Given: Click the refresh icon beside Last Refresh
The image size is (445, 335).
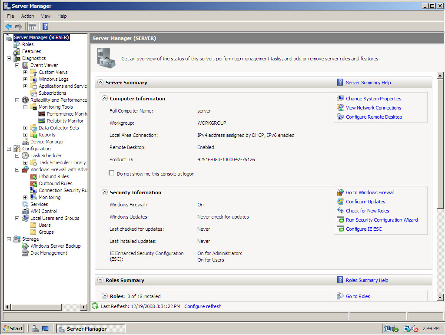Looking at the screenshot, I should tap(95, 306).
